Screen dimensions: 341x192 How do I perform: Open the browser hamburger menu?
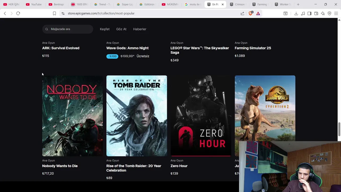336,13
